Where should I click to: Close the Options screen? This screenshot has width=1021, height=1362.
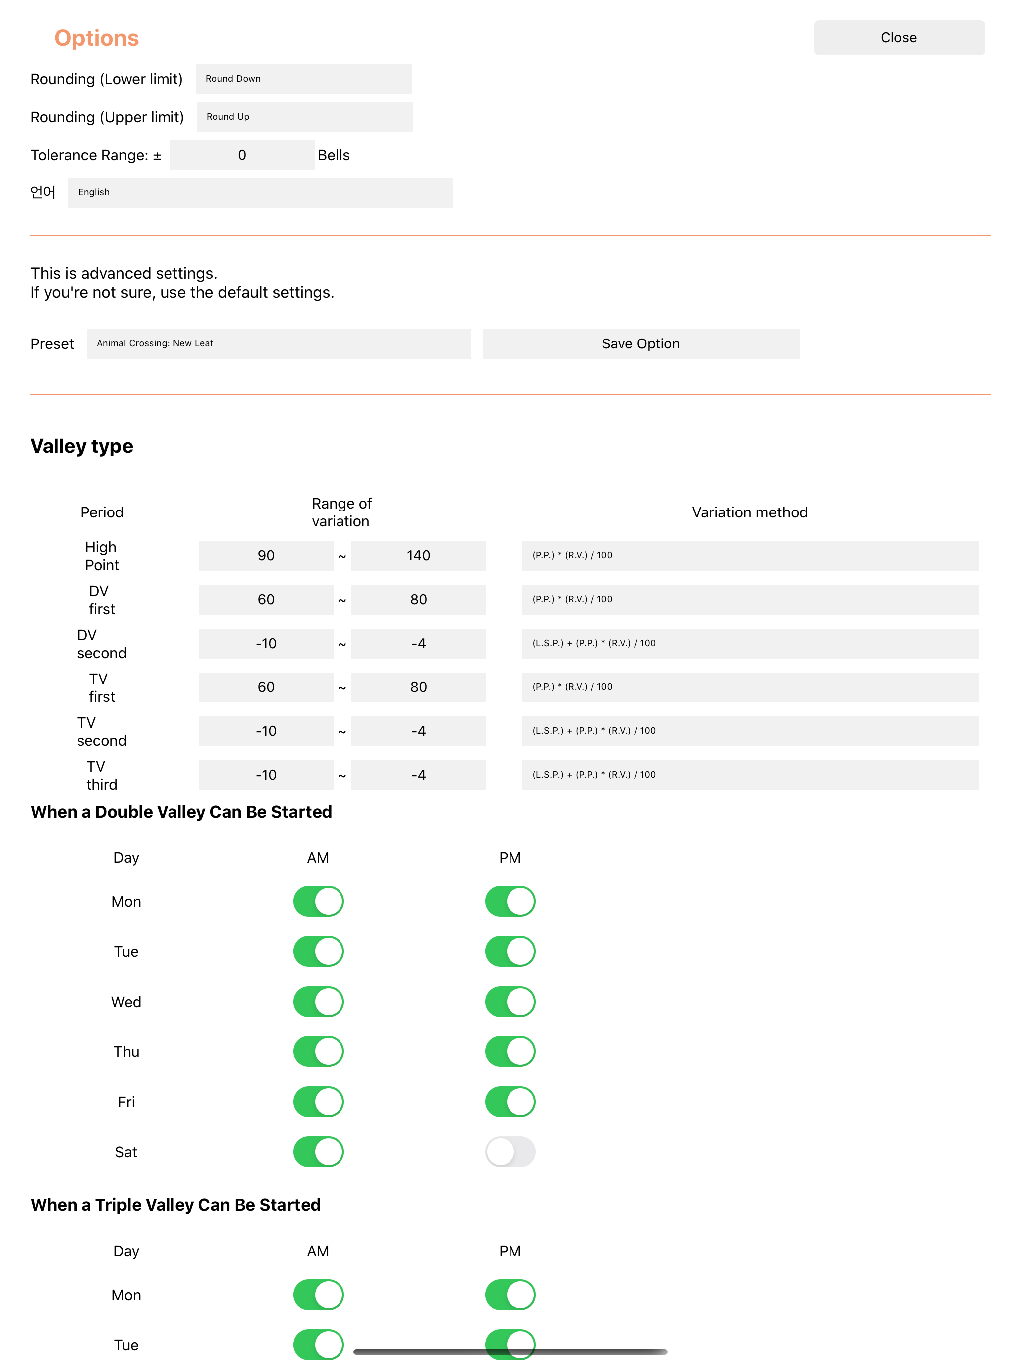tap(898, 37)
